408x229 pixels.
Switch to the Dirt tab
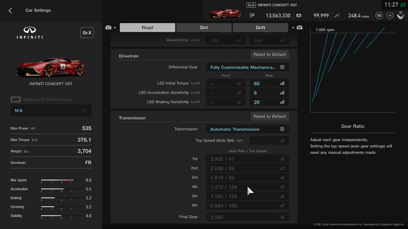tap(204, 28)
